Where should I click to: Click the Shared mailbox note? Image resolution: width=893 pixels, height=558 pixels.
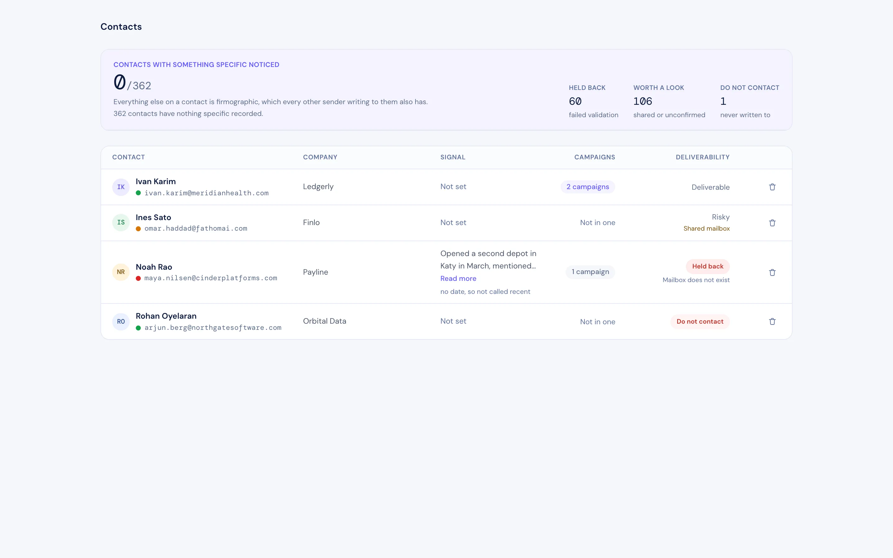click(706, 228)
